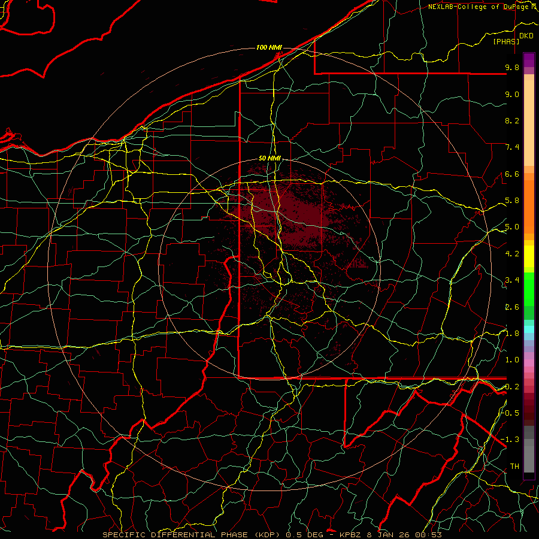Image resolution: width=539 pixels, height=539 pixels.
Task: Click the 2.6 scale value
Action: click(x=512, y=307)
